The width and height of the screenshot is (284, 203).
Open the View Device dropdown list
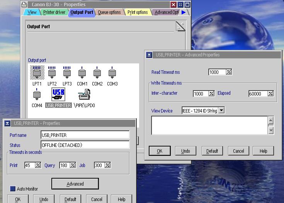(x=221, y=111)
